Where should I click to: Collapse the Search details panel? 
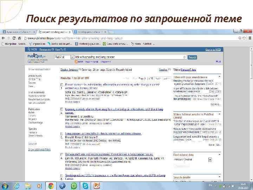pos(219,177)
